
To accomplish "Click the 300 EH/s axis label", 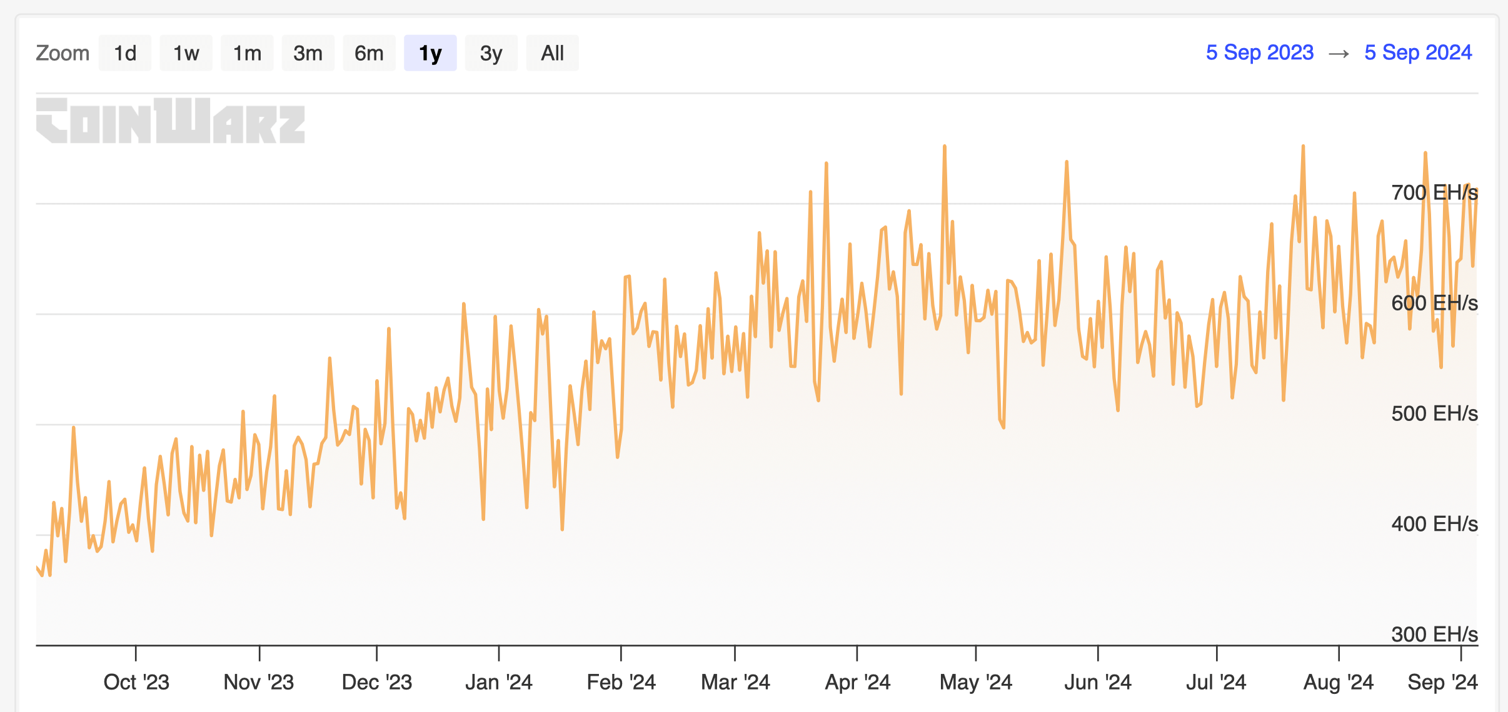I will click(1434, 635).
